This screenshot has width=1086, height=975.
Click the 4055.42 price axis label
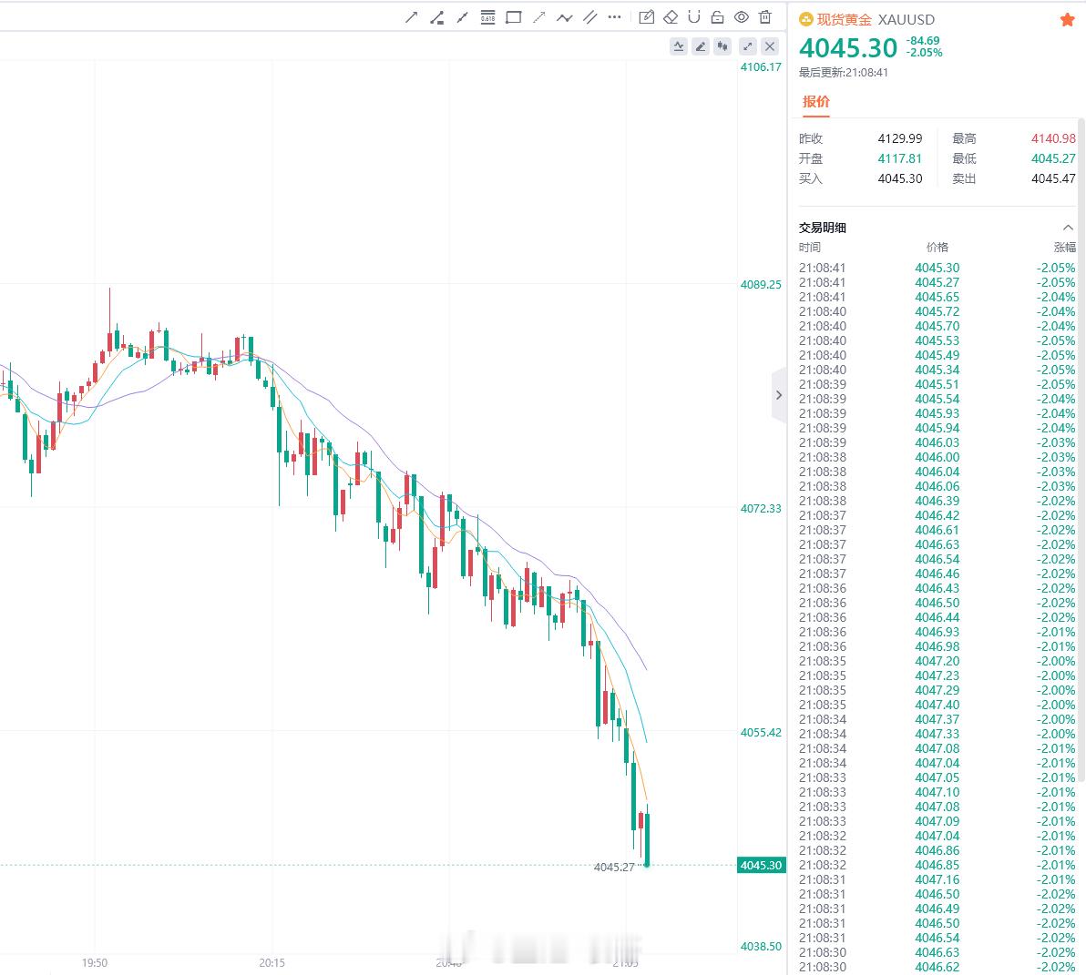coord(761,732)
